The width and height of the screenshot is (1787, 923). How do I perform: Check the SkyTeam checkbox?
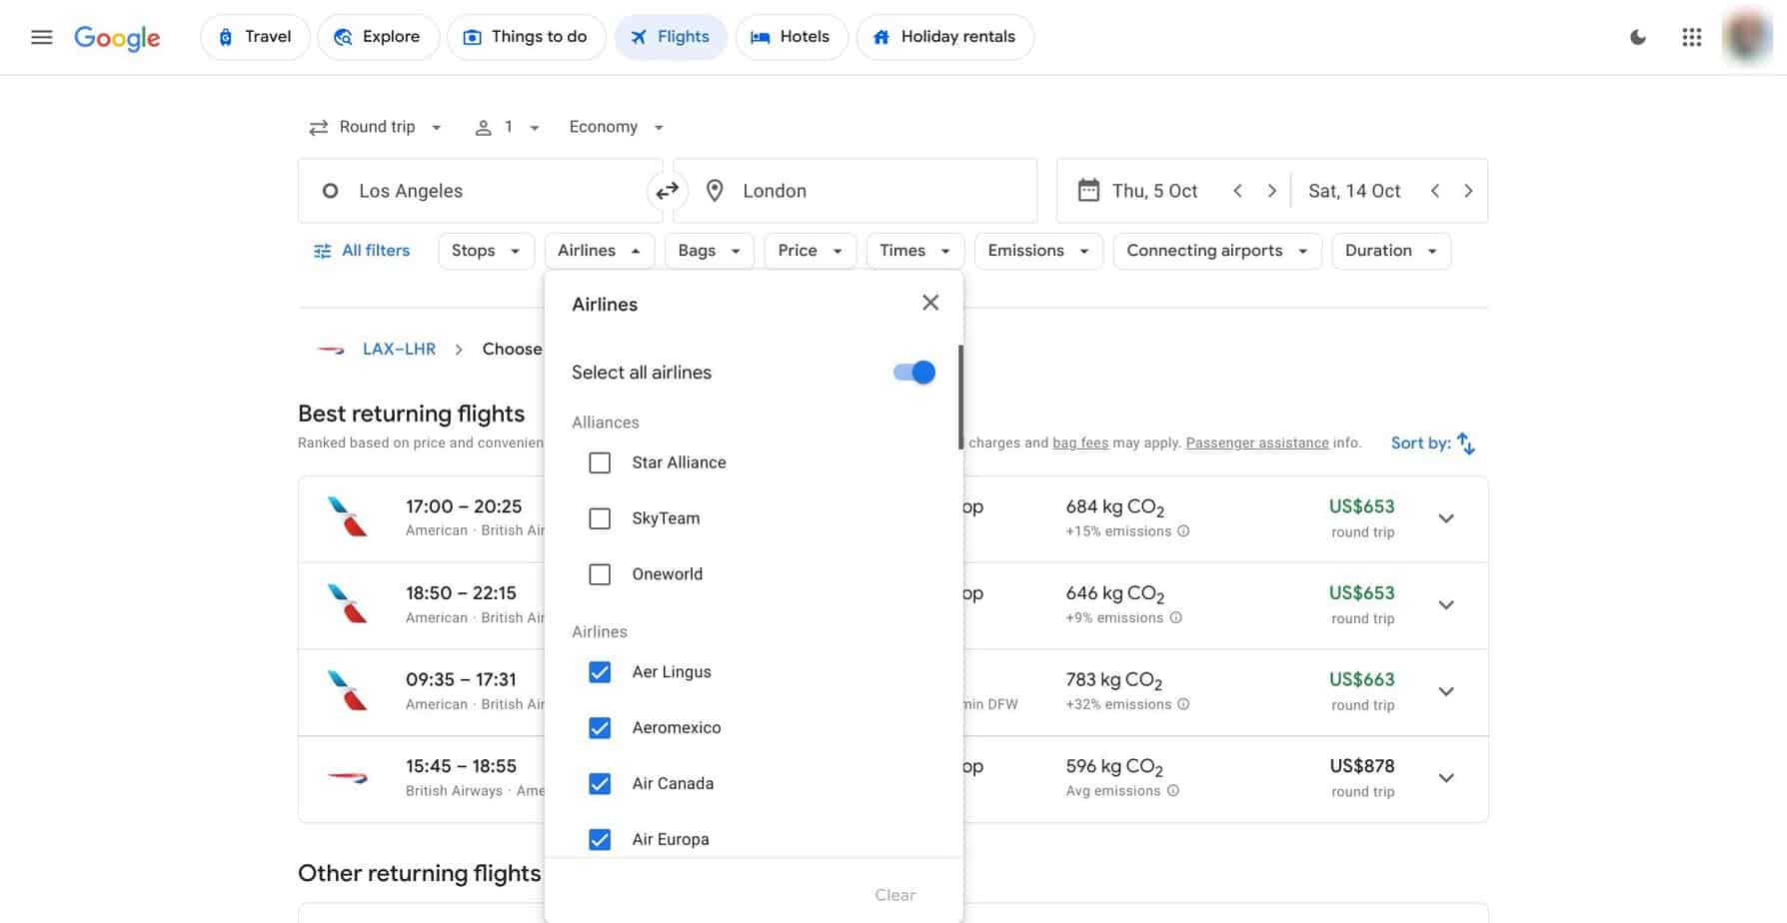600,519
